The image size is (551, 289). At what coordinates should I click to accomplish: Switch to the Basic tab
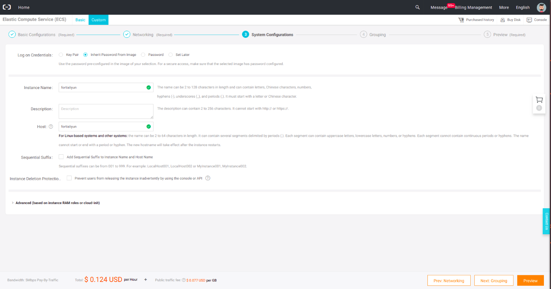80,20
